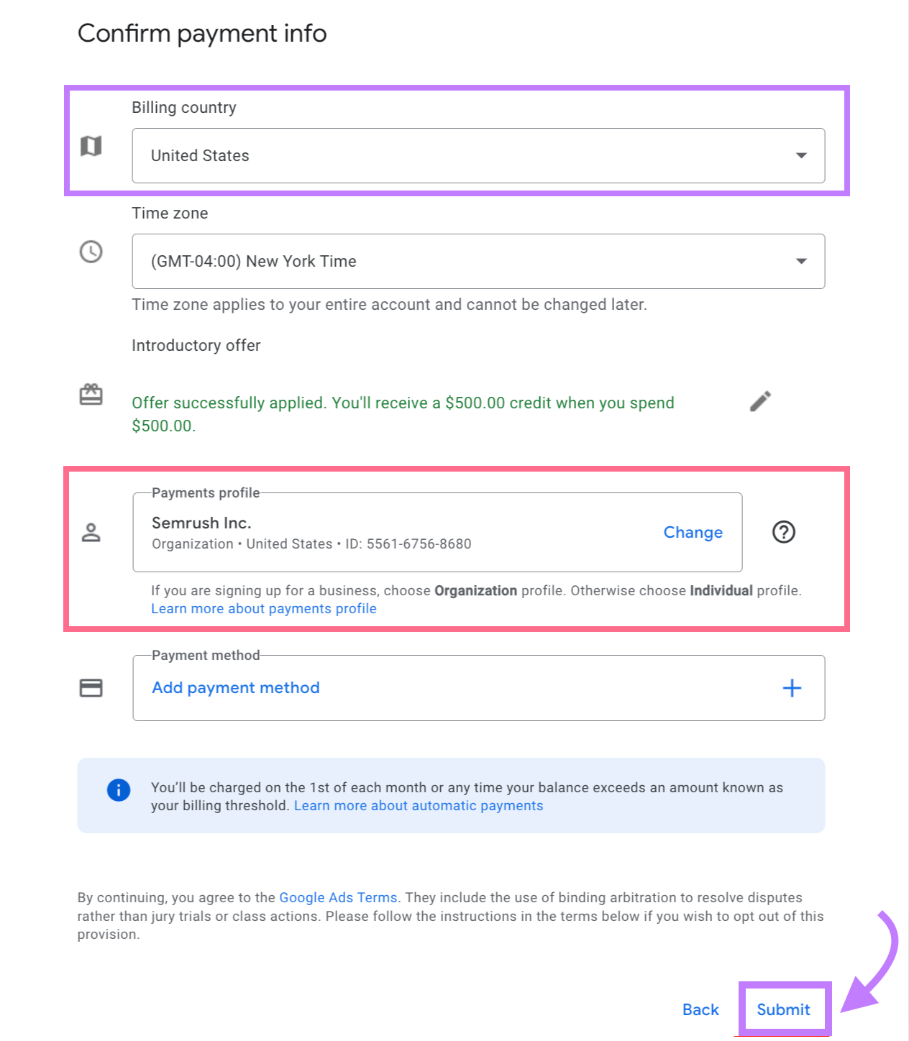This screenshot has width=909, height=1041.
Task: Edit the introductory offer via the pencil icon
Action: tap(760, 401)
